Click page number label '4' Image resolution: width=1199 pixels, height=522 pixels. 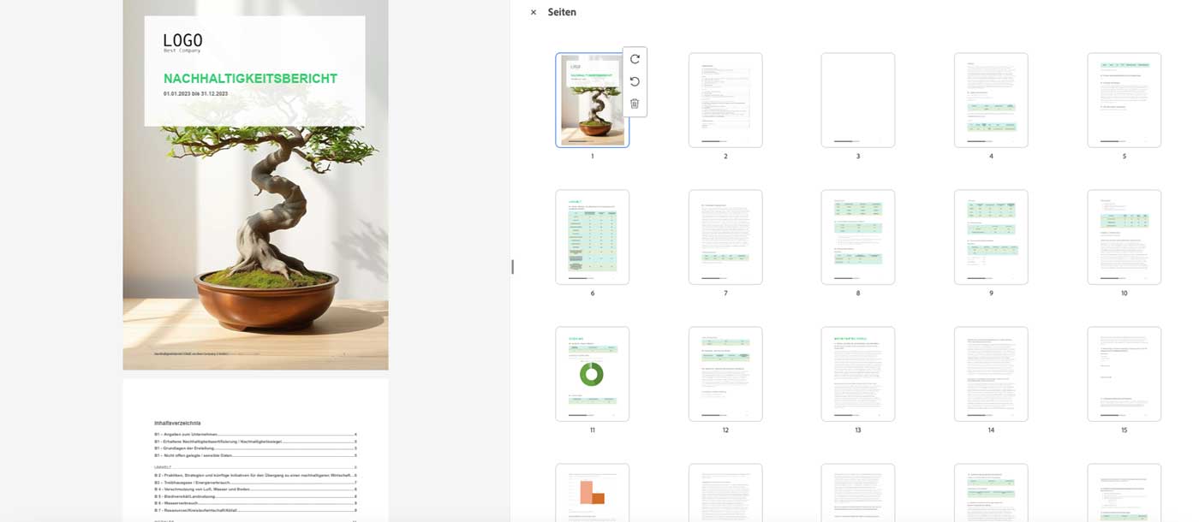[991, 157]
